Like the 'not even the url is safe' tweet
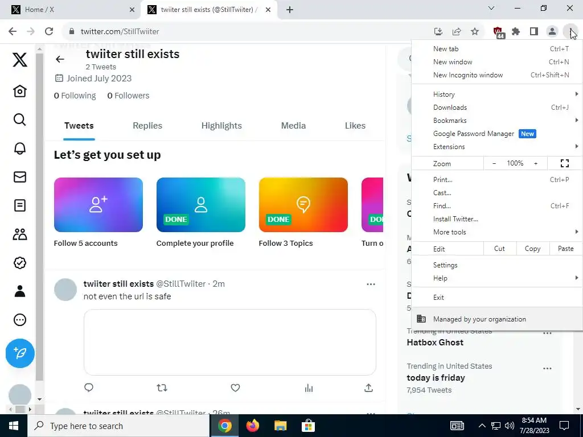The image size is (583, 437). pos(235,387)
